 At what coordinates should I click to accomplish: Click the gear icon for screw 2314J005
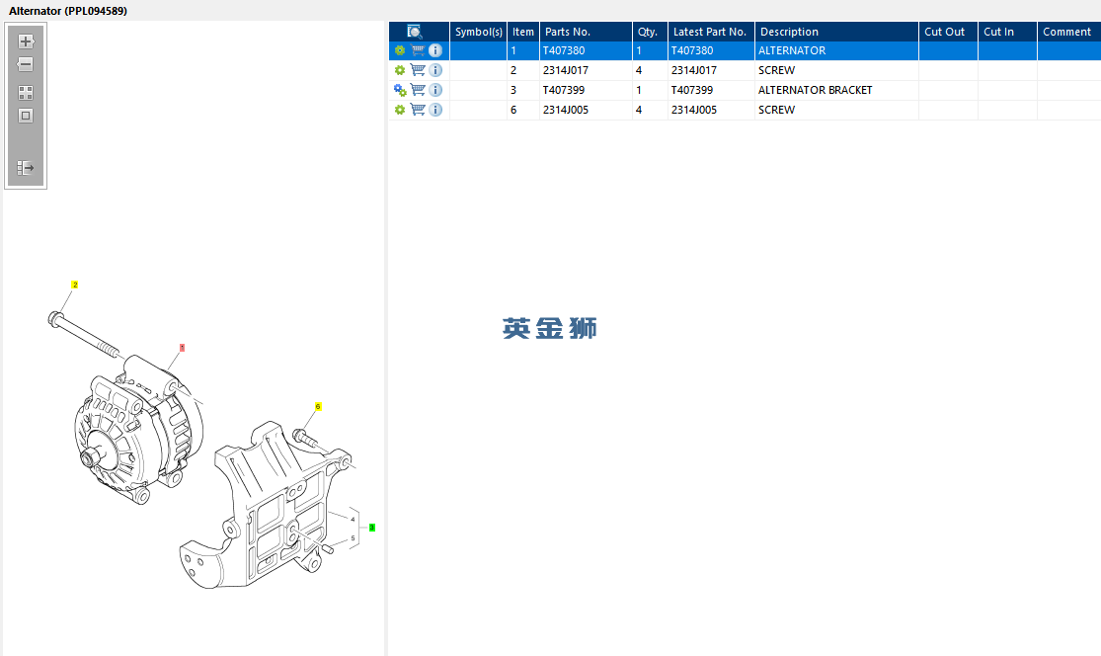click(400, 110)
